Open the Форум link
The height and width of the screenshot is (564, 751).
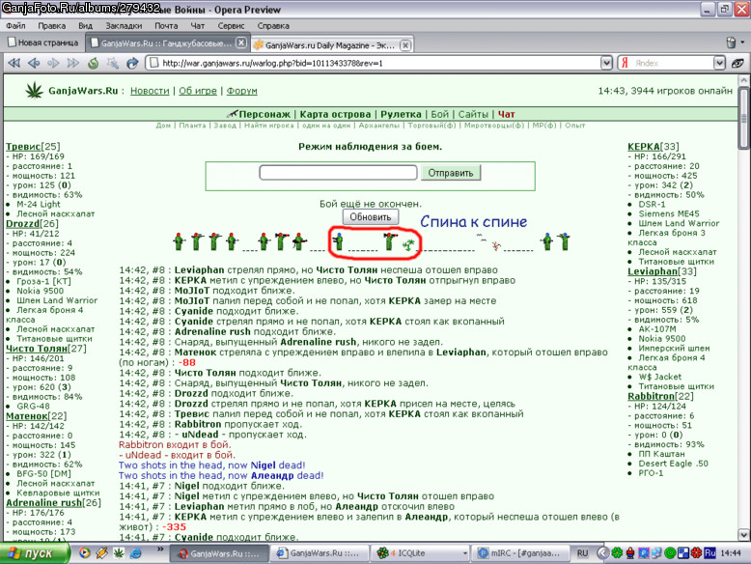[x=242, y=91]
